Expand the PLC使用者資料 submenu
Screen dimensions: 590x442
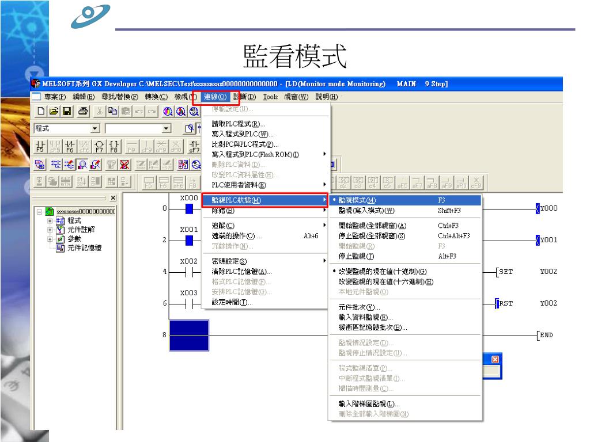pos(265,185)
